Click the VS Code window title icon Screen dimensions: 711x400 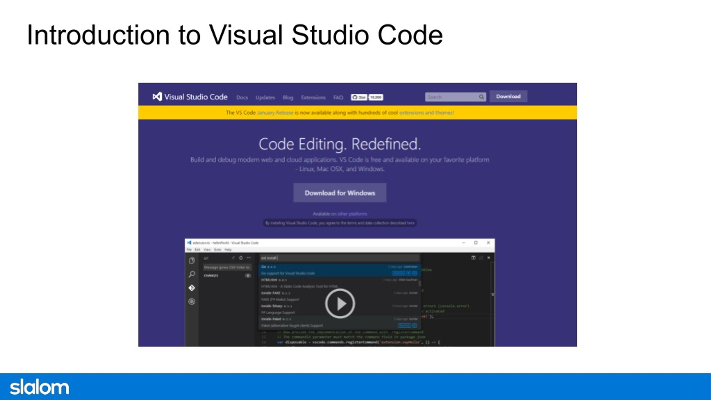[189, 243]
